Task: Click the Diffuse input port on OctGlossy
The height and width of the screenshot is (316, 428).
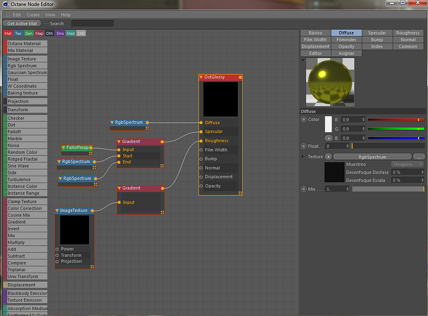Action: click(201, 123)
